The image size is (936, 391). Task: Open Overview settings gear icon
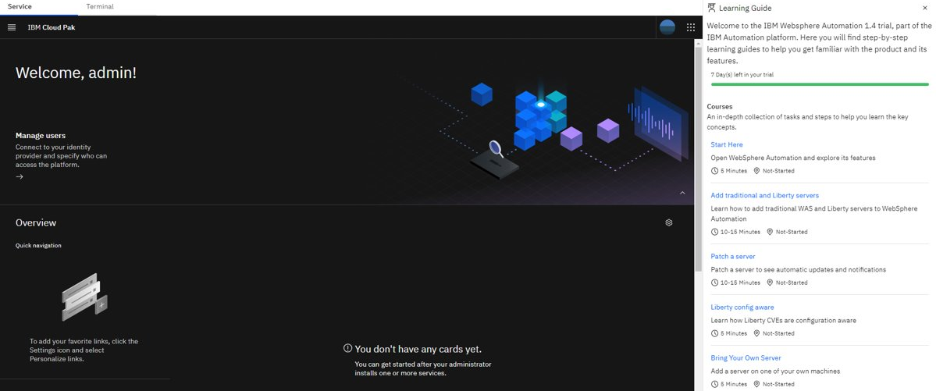pos(668,222)
